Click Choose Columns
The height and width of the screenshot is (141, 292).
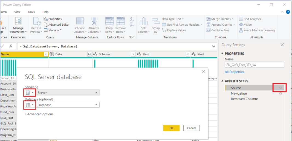coord(80,26)
